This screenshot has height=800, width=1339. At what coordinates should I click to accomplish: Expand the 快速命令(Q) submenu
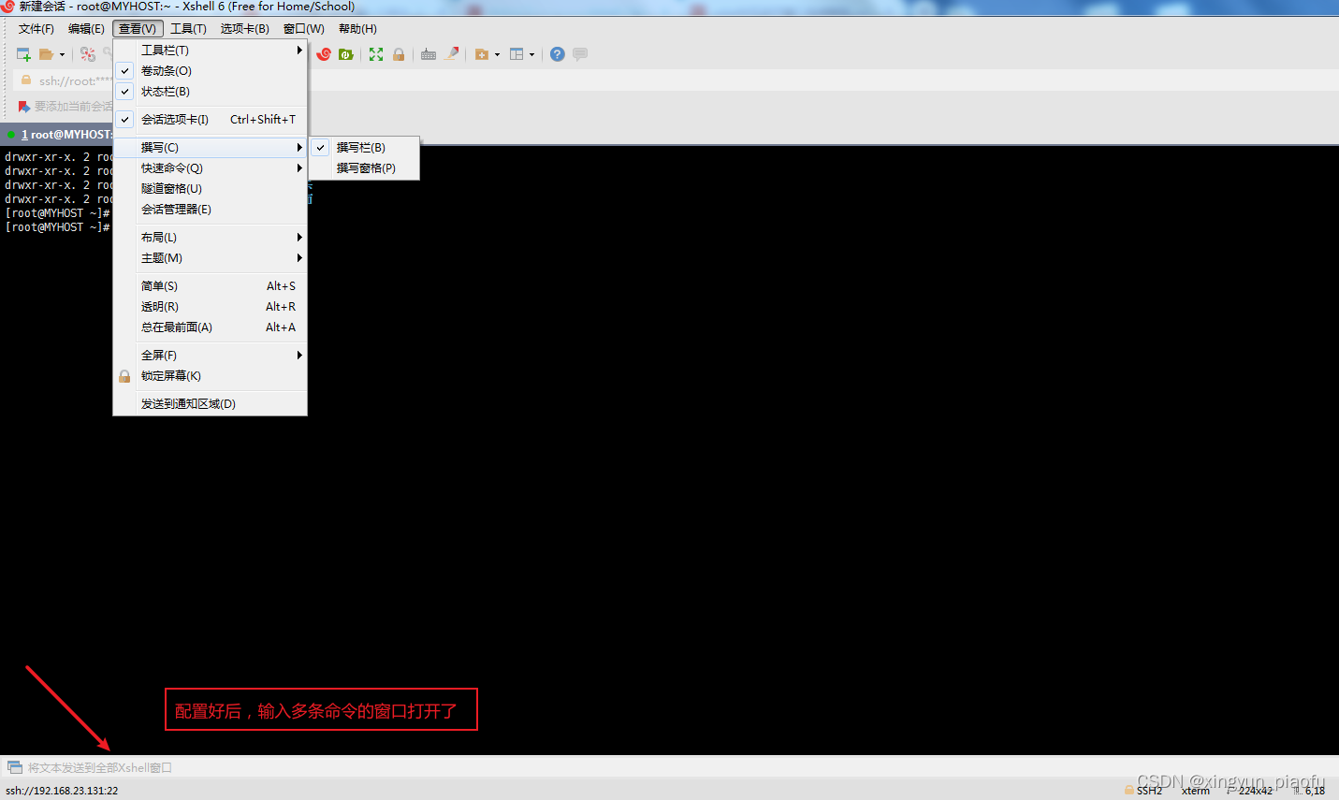(210, 168)
